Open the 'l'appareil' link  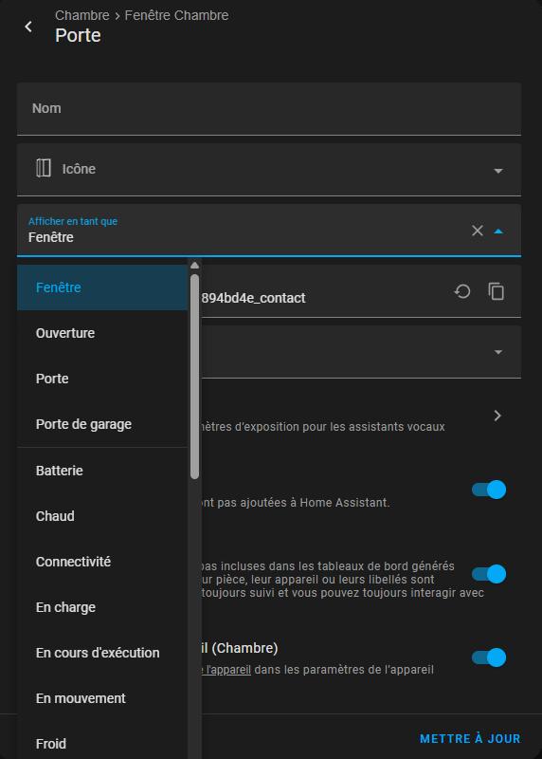(x=227, y=670)
